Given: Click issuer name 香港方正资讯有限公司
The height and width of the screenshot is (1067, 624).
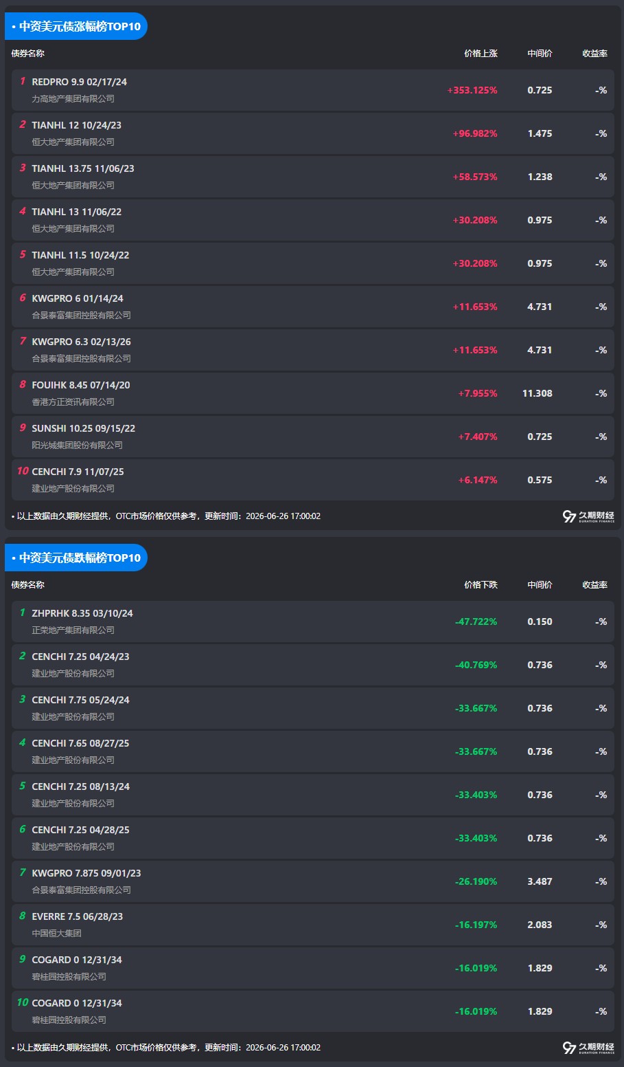Looking at the screenshot, I should click(x=73, y=402).
